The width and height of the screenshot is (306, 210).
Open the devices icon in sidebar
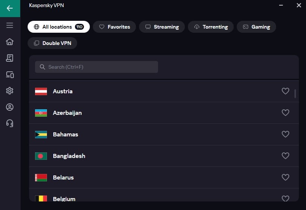pos(10,75)
